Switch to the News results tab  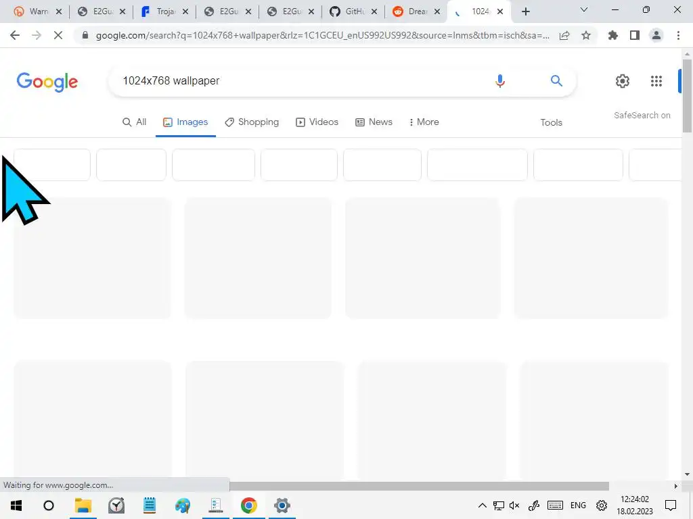374,122
